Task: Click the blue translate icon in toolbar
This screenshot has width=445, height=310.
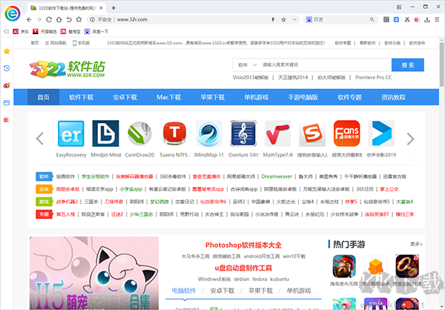Action: tap(397, 19)
